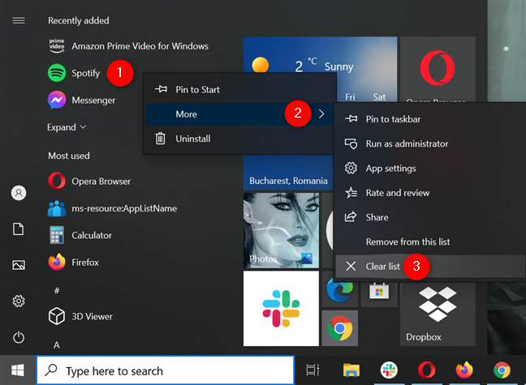Screen dimensions: 526x385
Task: Open Amazon Prime Video for Windows
Action: (139, 46)
